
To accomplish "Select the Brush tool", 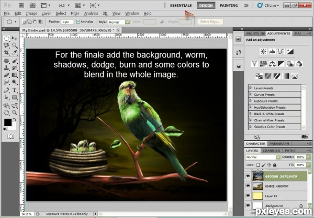I will (x=15, y=61).
